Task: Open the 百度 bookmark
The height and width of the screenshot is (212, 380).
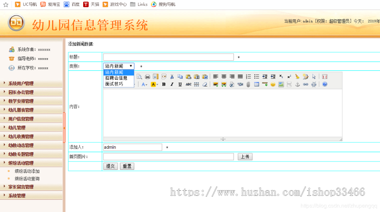Action: click(72, 4)
